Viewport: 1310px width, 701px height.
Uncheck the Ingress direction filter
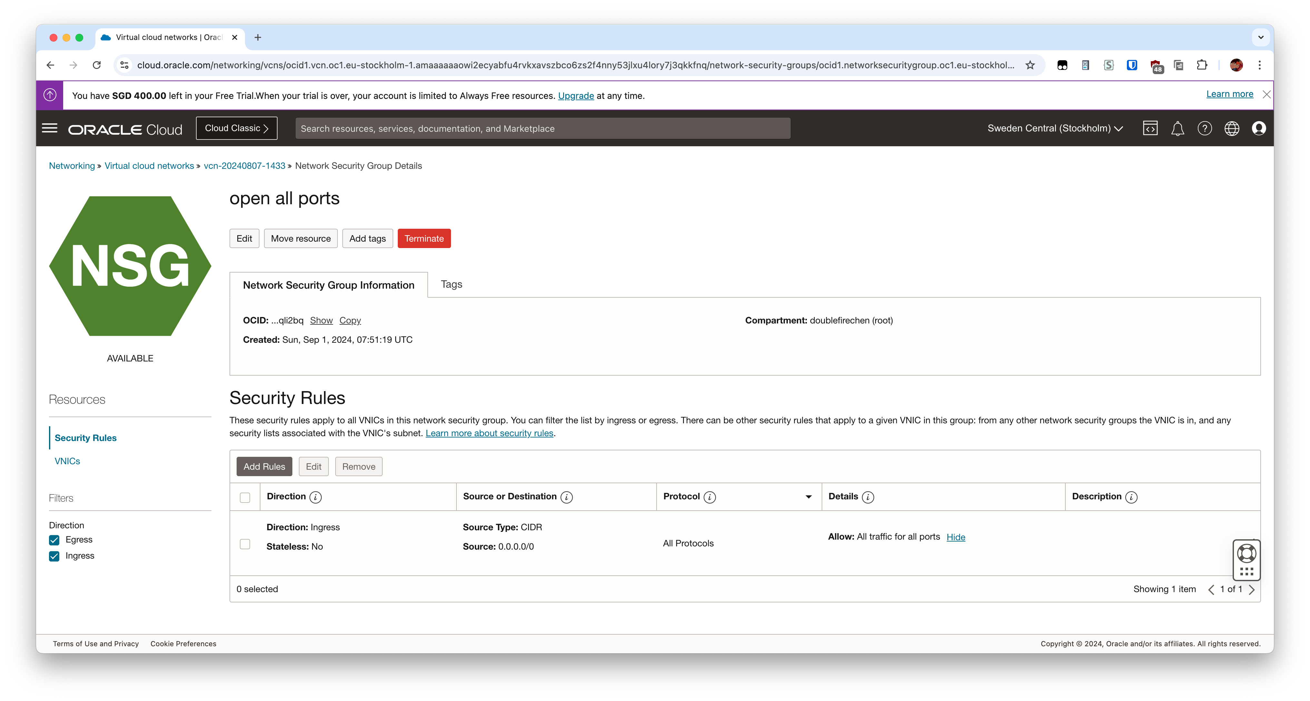54,556
